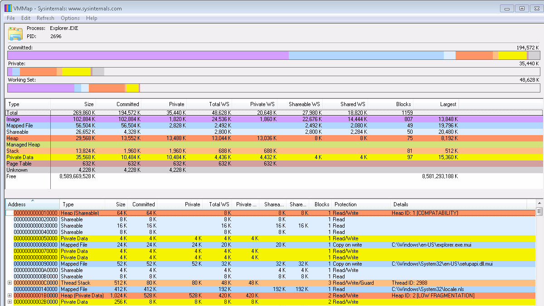Image resolution: width=544 pixels, height=306 pixels.
Task: Expand the Heap (Private Data) row at 00000000001B0000
Action: click(x=10, y=296)
